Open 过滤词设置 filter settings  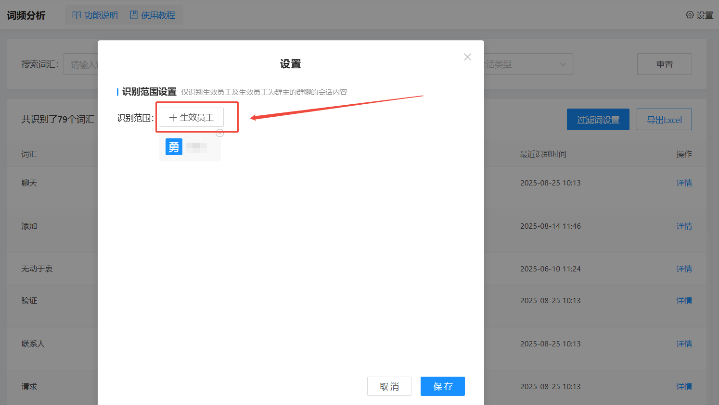598,120
